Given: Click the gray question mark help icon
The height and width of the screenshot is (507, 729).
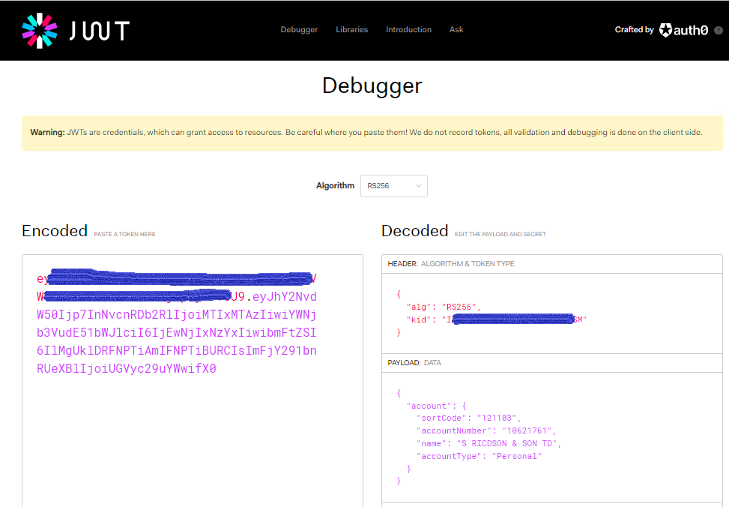Looking at the screenshot, I should coord(718,30).
